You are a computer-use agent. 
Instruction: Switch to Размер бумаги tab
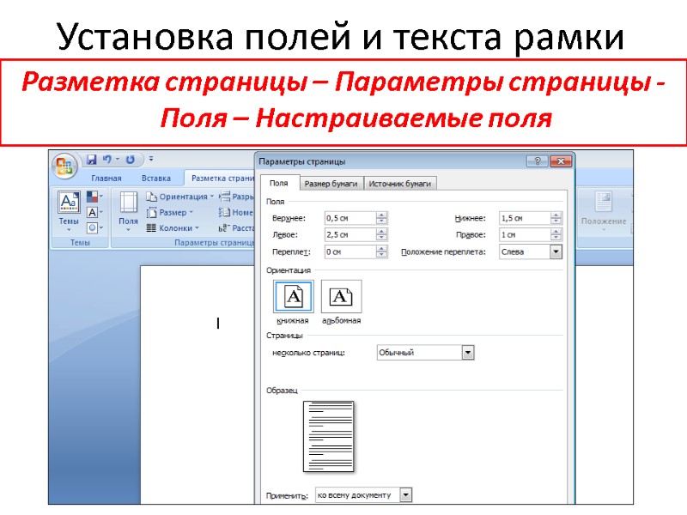(x=331, y=184)
